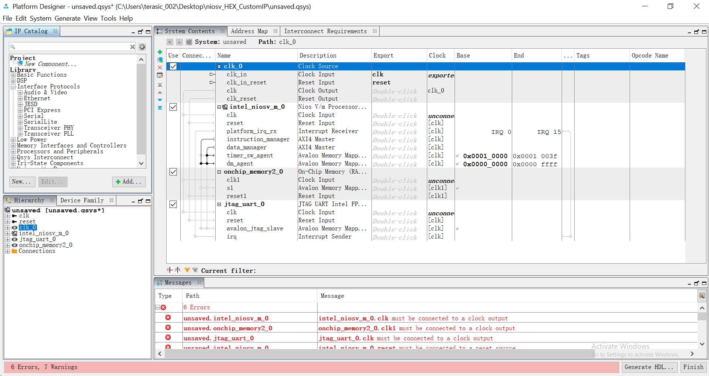
Task: Switch to the Address Map tab
Action: [x=249, y=31]
